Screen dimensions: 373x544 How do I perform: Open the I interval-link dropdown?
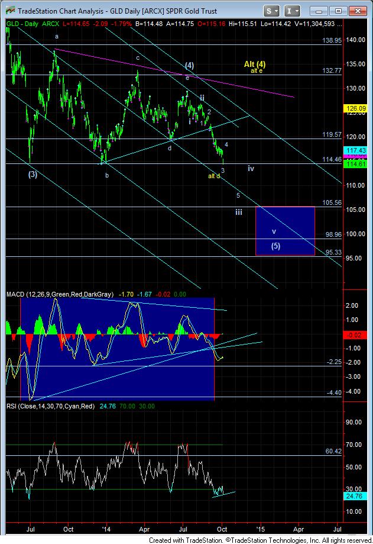pyautogui.click(x=292, y=11)
